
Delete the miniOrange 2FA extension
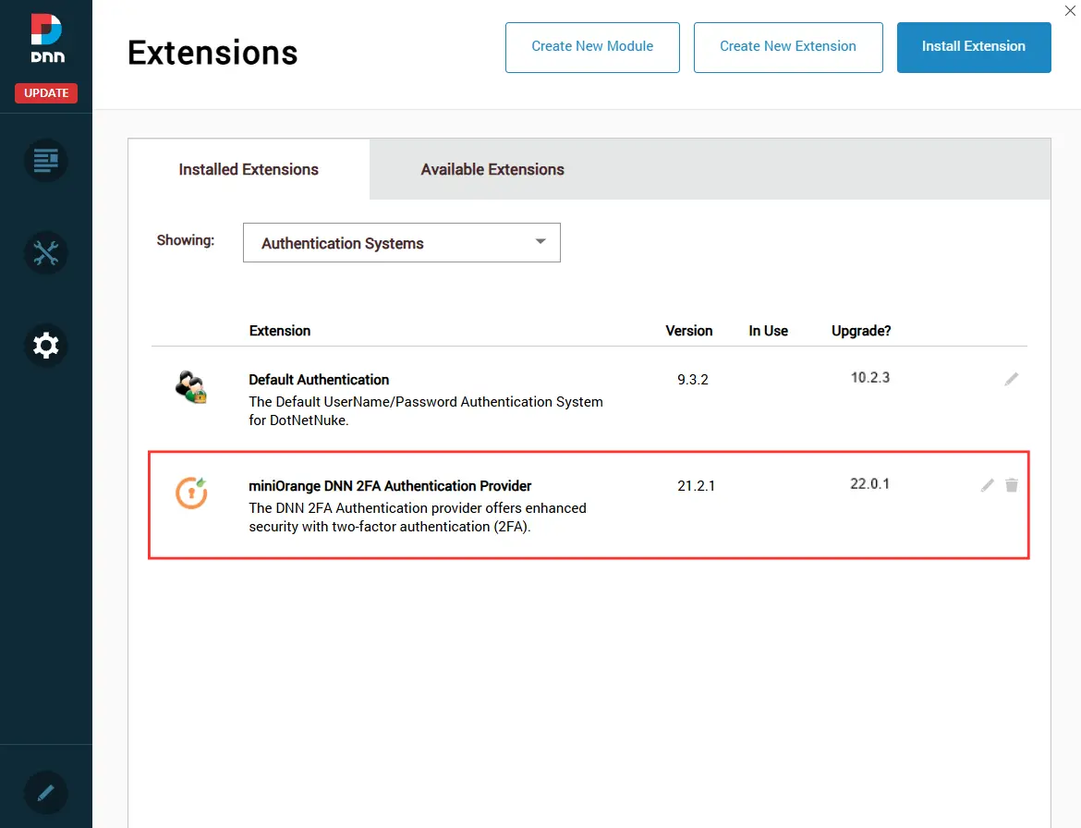[1012, 484]
